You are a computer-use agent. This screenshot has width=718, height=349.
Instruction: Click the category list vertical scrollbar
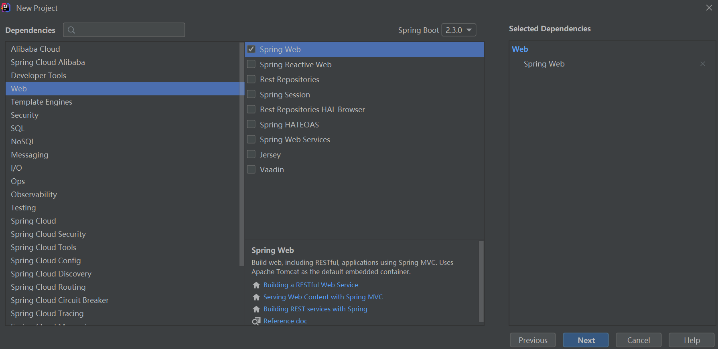(241, 154)
